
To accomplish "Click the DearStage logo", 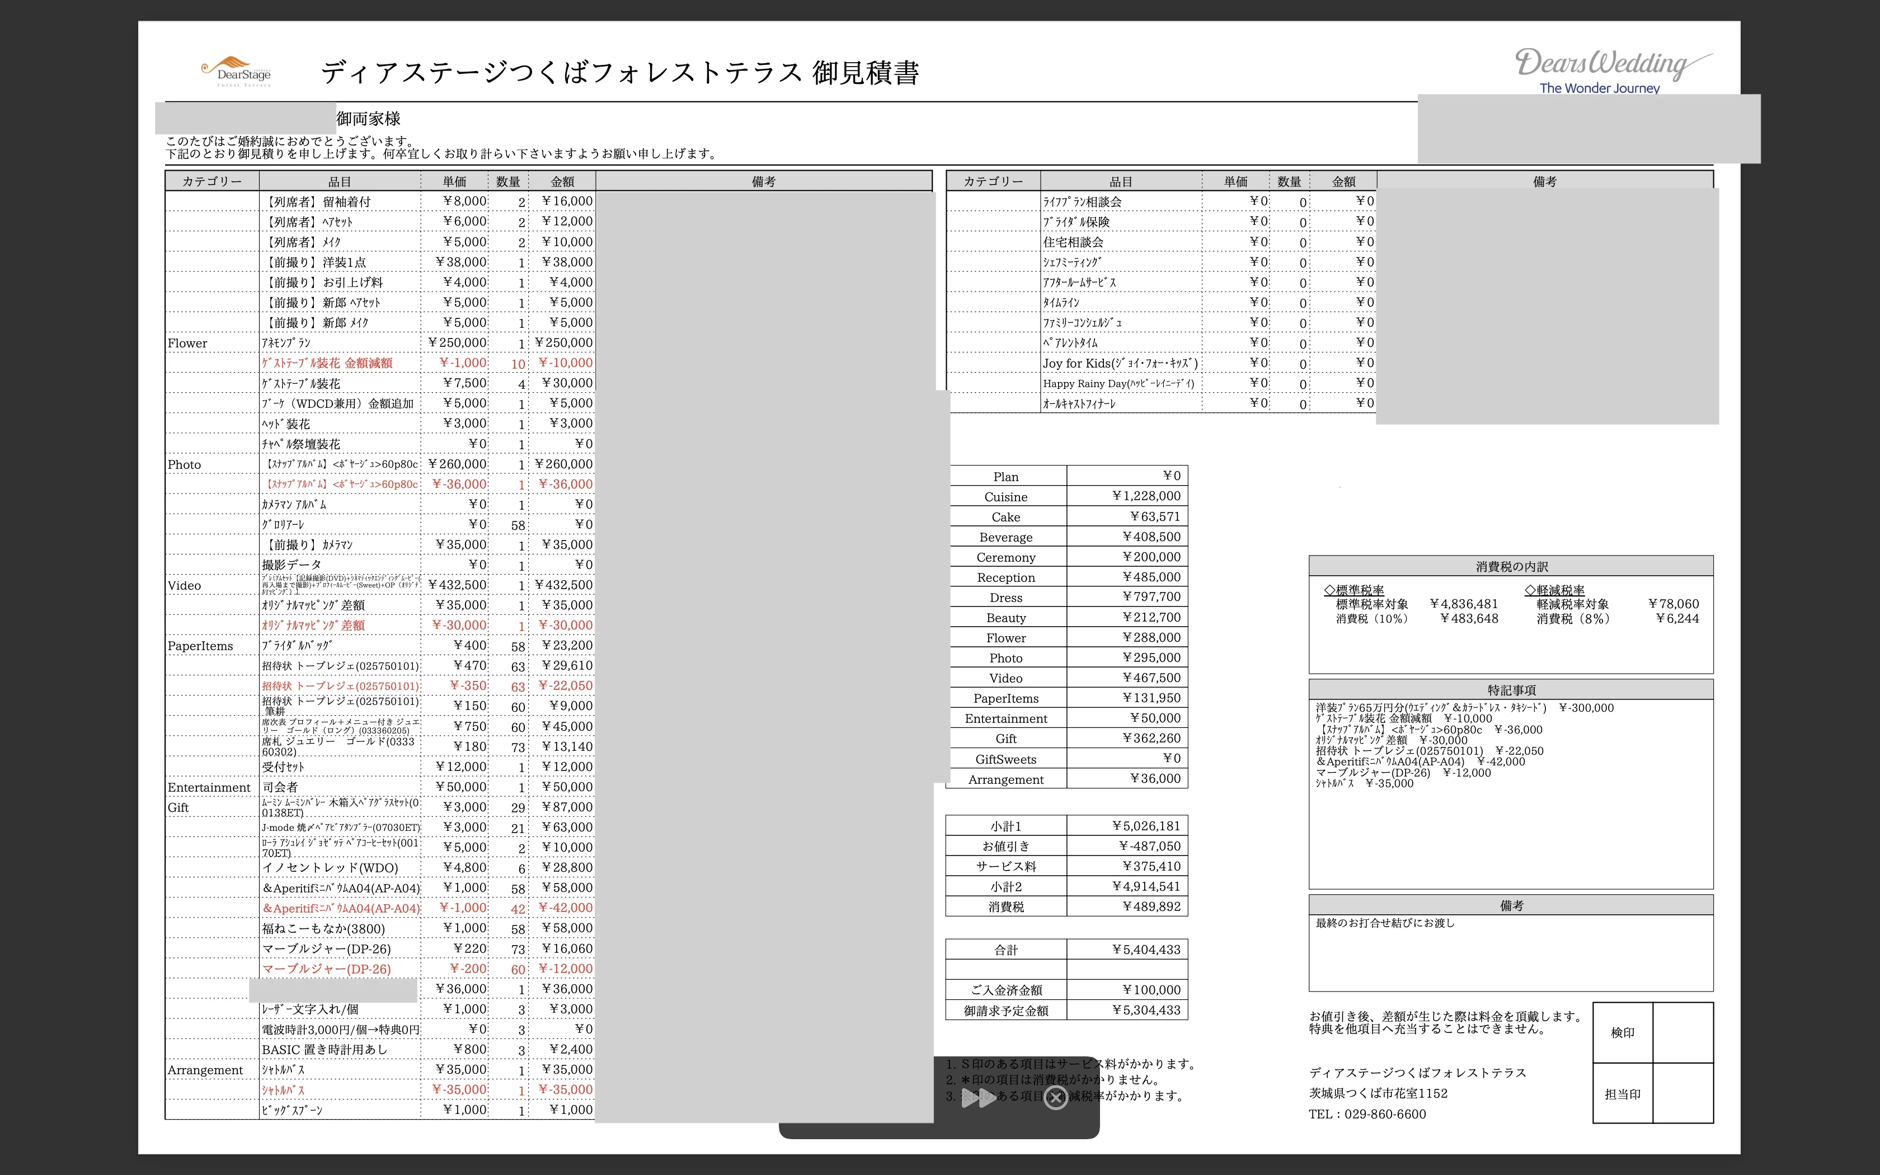I will coord(237,72).
